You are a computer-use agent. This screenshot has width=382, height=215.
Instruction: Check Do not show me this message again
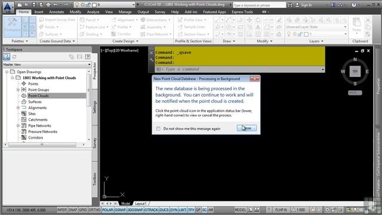158,128
